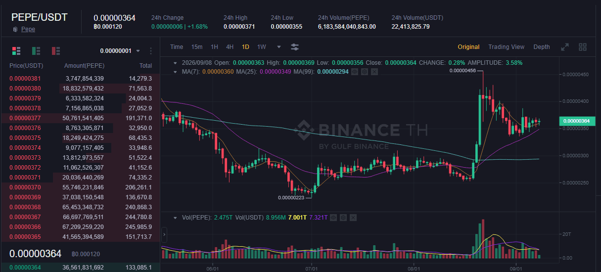Viewport: 601px width, 272px height.
Task: Expand chart to fullscreen
Action: pyautogui.click(x=565, y=47)
